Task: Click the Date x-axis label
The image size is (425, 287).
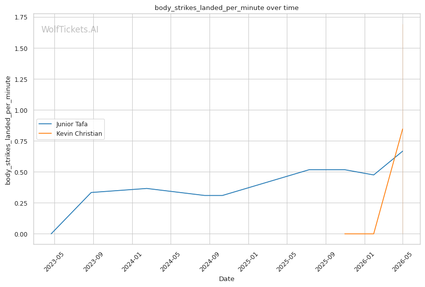Action: [226, 279]
